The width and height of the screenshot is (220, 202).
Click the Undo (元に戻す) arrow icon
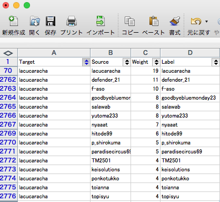click(196, 22)
